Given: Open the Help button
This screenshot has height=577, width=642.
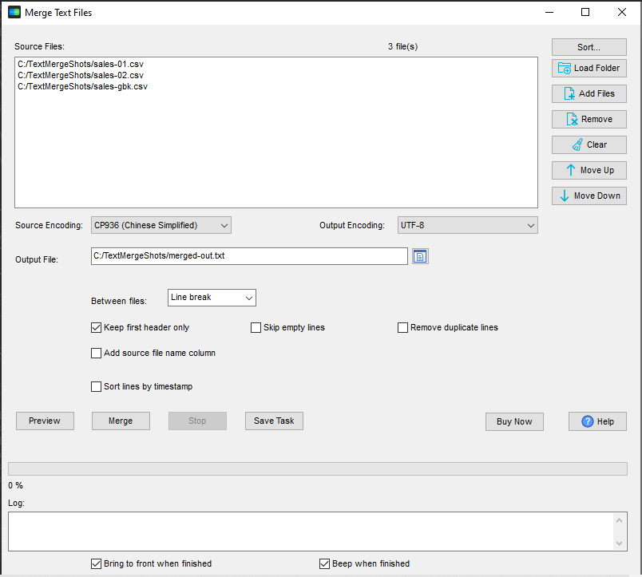Looking at the screenshot, I should pyautogui.click(x=597, y=421).
